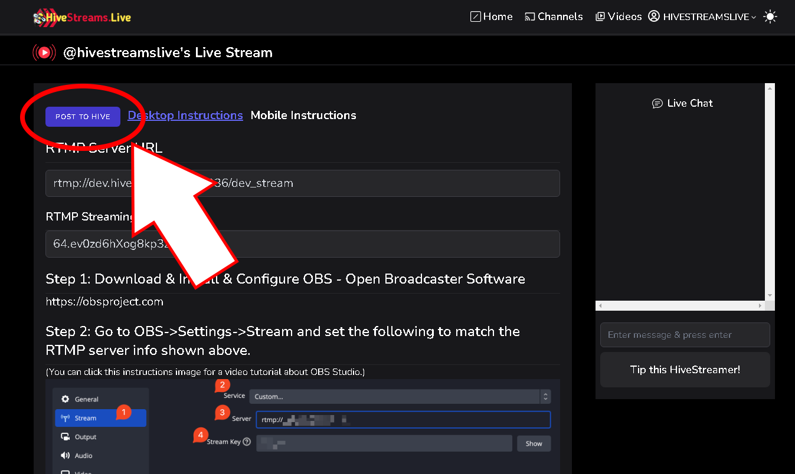Click Tip this HiveStreamer button
The image size is (795, 474).
tap(685, 370)
